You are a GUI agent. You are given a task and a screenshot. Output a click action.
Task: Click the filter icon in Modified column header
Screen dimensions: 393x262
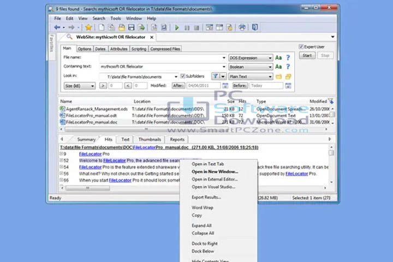coord(331,102)
